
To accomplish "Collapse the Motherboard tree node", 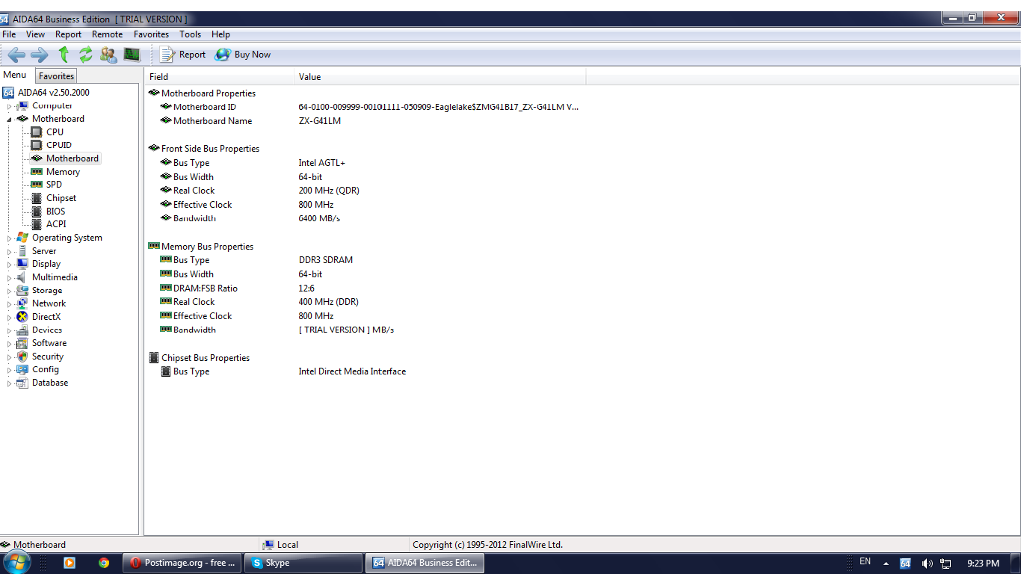I will click(10, 119).
